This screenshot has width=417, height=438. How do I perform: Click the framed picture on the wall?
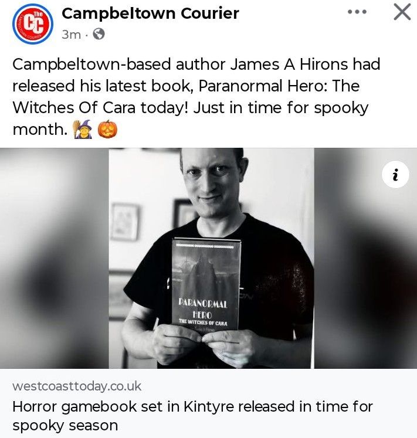pos(125,222)
